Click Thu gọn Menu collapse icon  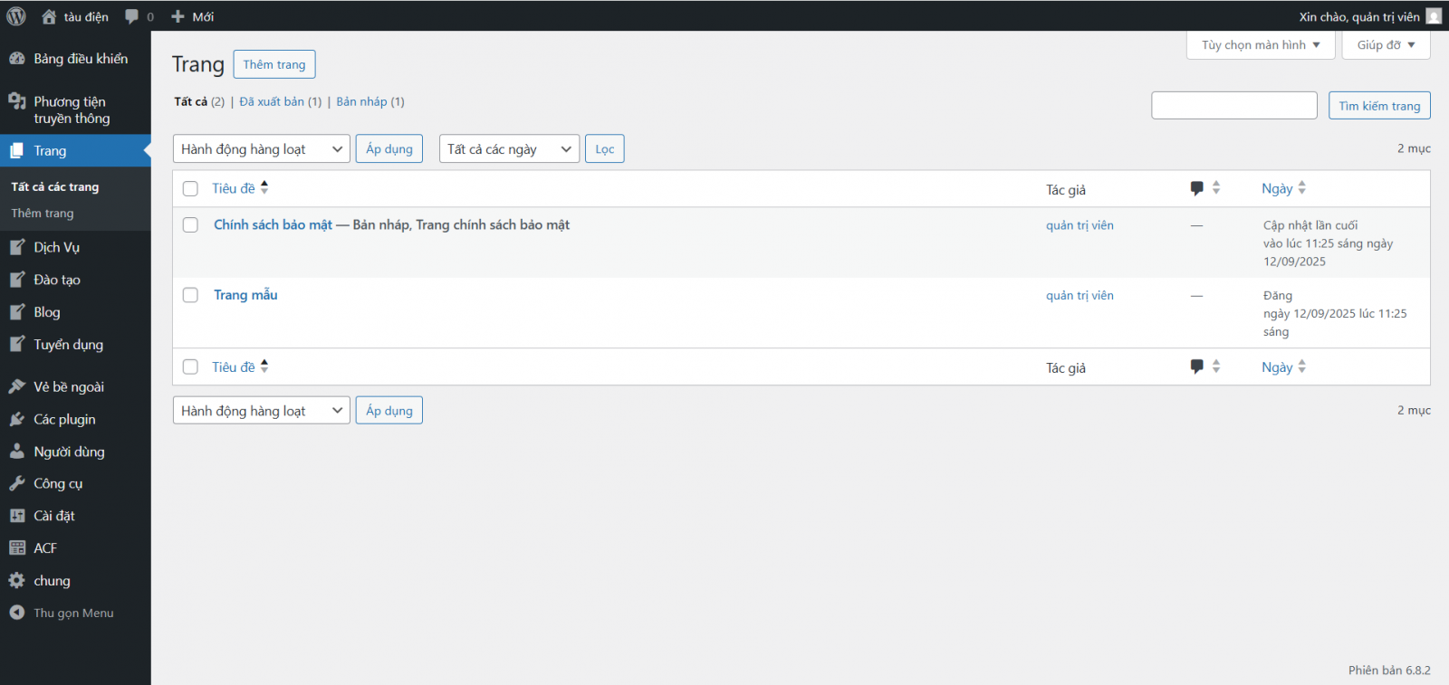click(x=16, y=613)
